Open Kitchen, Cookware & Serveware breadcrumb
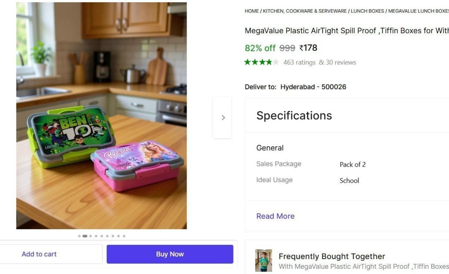This screenshot has width=449, height=274. pos(305,11)
